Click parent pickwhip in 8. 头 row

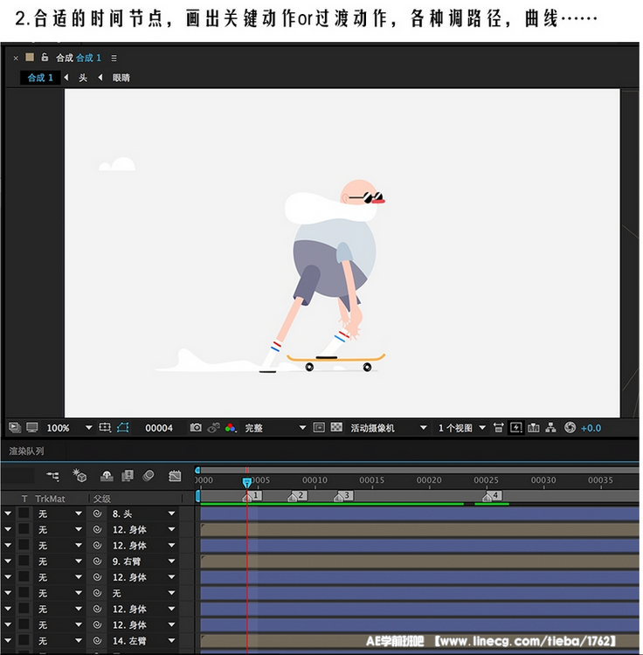point(97,514)
